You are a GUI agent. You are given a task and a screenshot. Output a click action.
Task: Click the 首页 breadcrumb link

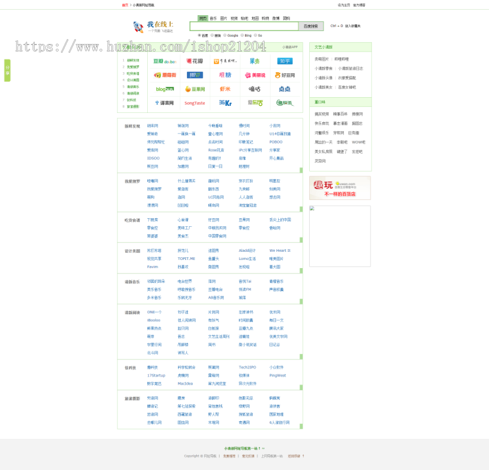(125, 5)
